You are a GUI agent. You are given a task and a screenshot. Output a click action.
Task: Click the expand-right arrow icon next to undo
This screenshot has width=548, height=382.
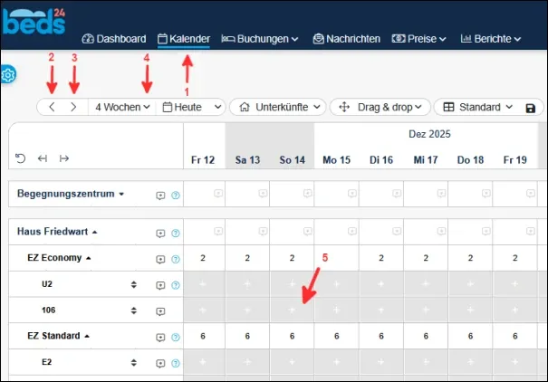point(64,158)
